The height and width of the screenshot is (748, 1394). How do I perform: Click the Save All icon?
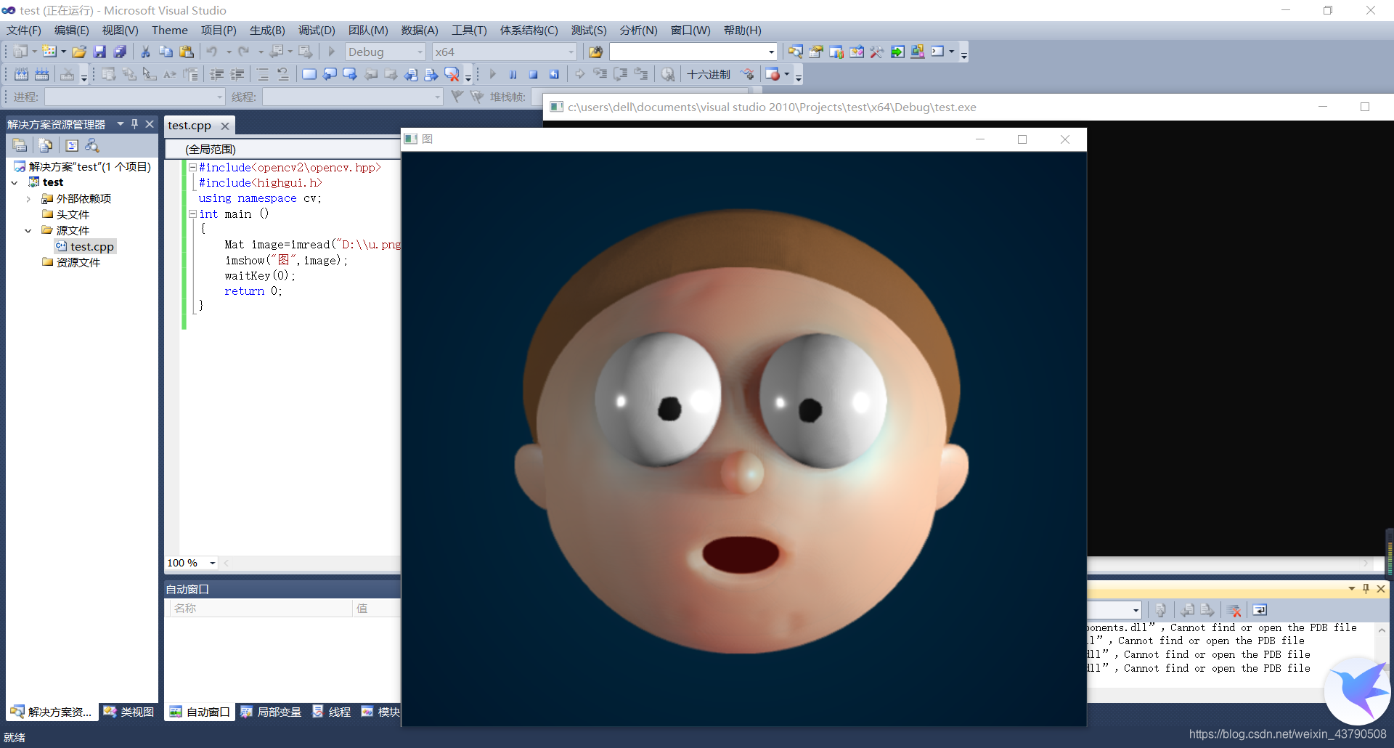pos(120,52)
